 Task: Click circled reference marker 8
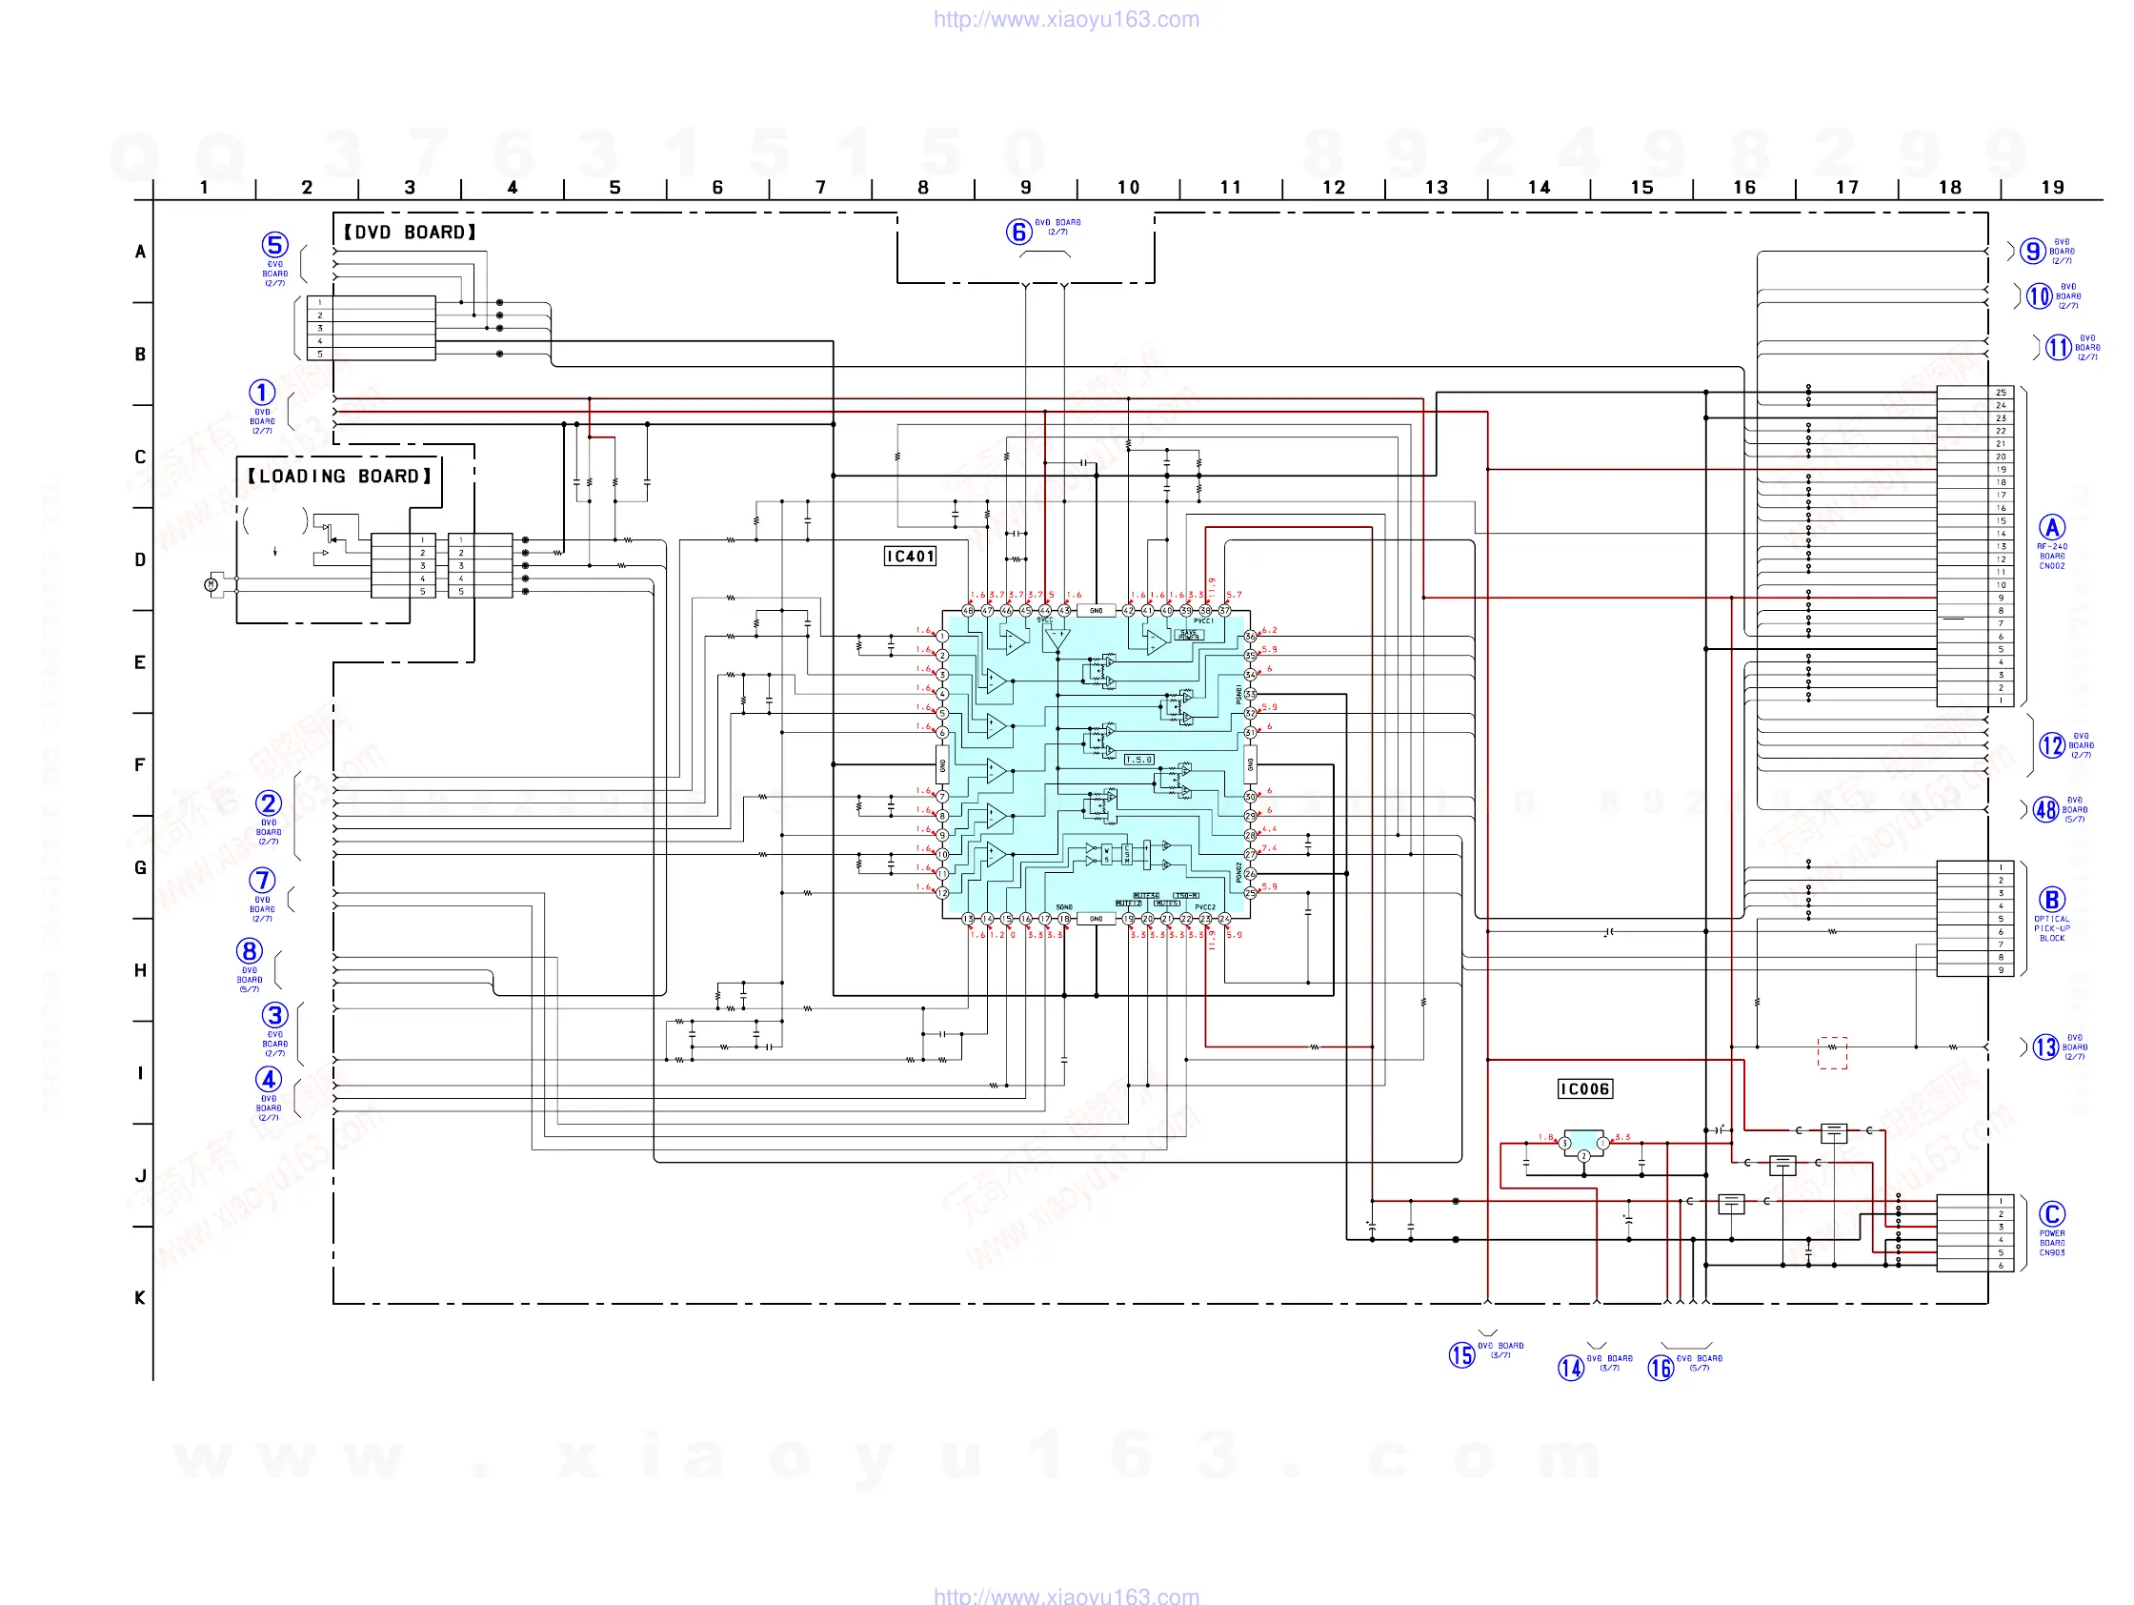tap(249, 951)
